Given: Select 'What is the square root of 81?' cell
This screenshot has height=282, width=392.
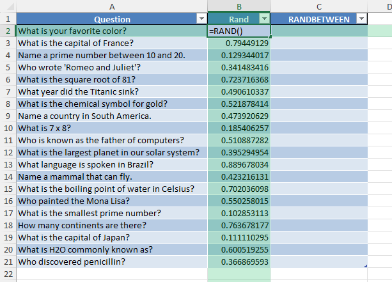Looking at the screenshot, I should pos(112,79).
